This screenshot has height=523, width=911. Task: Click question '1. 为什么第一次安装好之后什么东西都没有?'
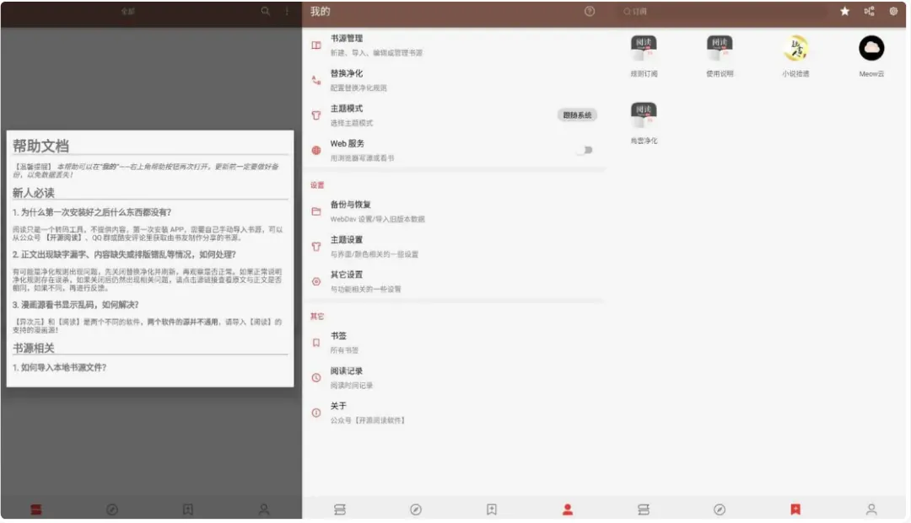tap(92, 212)
